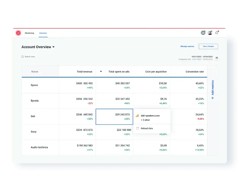Image resolution: width=240 pixels, height=191 pixels.
Task: Click Byredo ad spend change +84%
Action: pyautogui.click(x=127, y=103)
